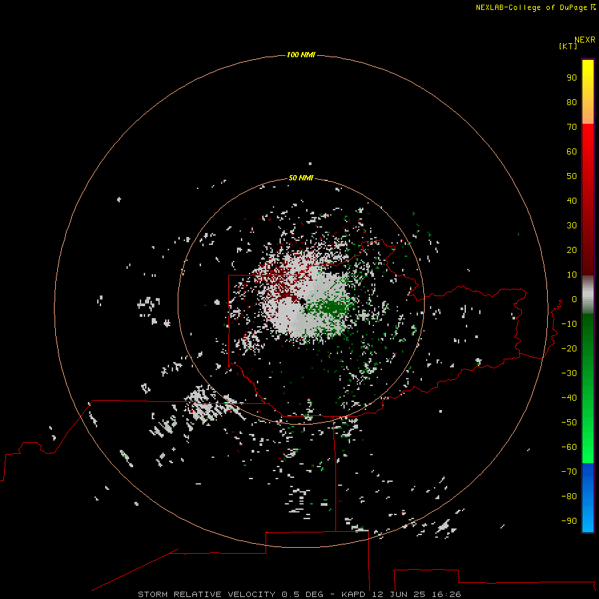Screen dimensions: 599x599
Task: Click the 20 value on the velocity scale
Action: pos(572,250)
